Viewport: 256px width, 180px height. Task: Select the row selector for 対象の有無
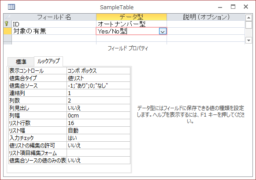click(x=7, y=31)
